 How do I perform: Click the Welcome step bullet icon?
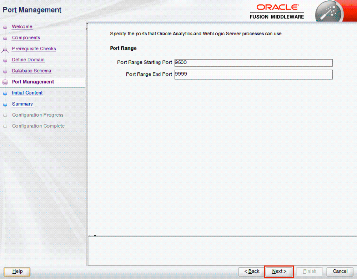pos(5,27)
